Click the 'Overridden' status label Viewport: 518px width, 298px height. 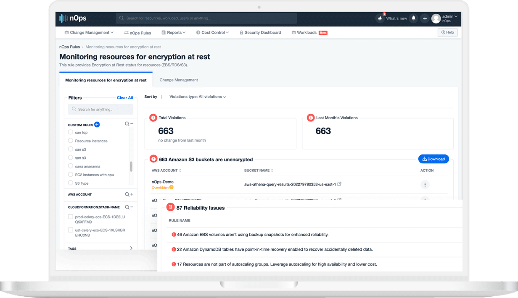click(160, 187)
